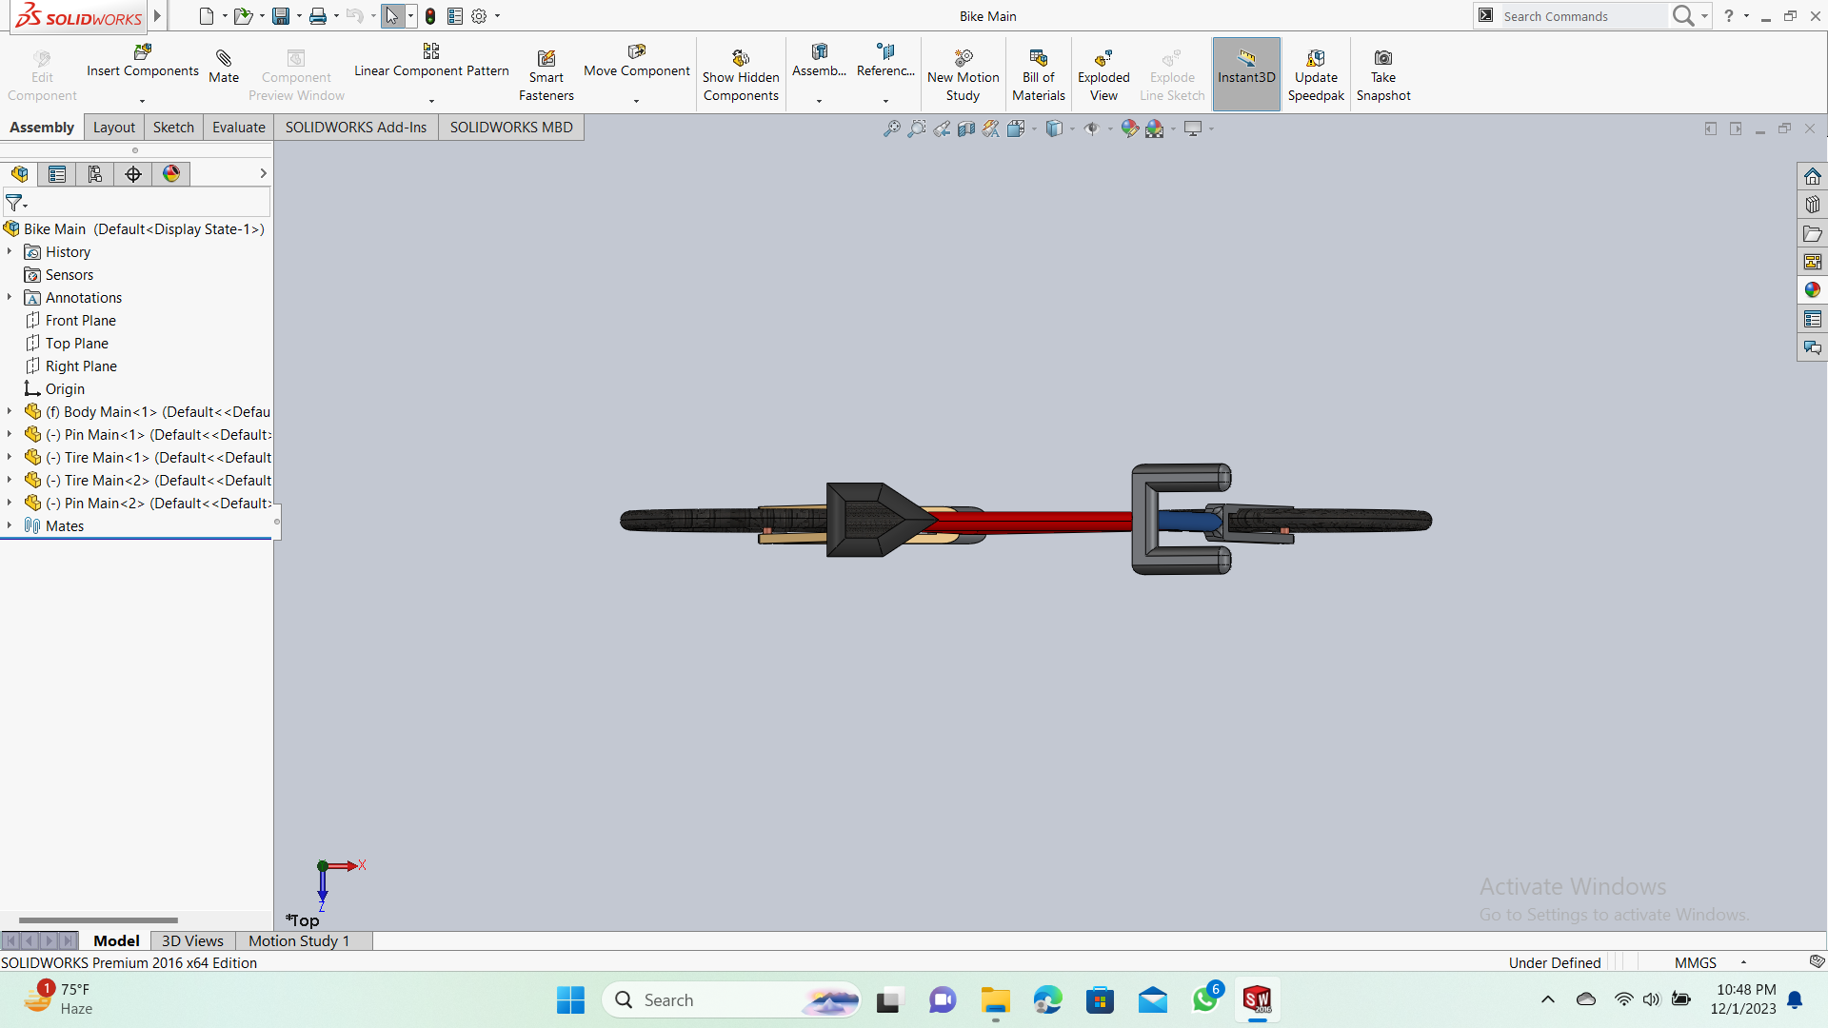Image resolution: width=1828 pixels, height=1028 pixels.
Task: Switch to the Layout tab
Action: (x=114, y=128)
